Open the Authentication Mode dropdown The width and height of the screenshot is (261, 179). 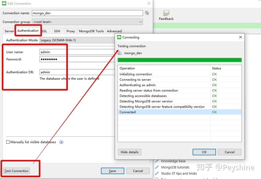(x=77, y=40)
